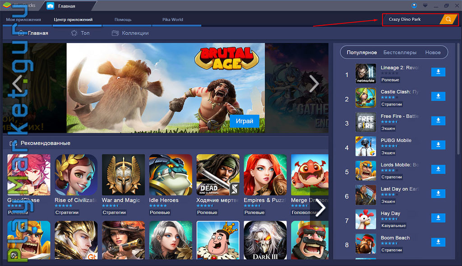
Task: Show next banner with right arrow
Action: click(314, 83)
